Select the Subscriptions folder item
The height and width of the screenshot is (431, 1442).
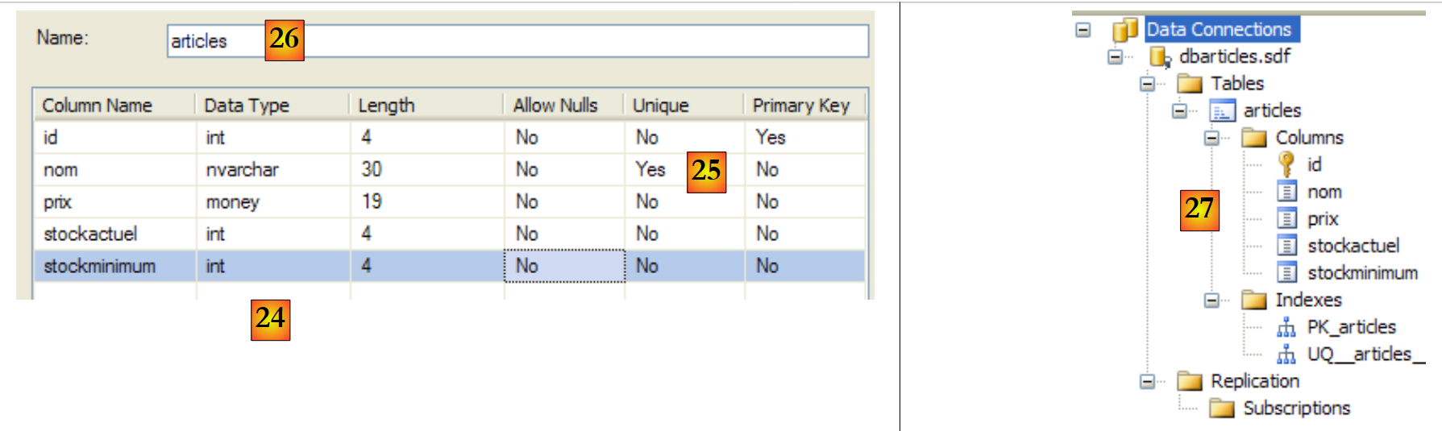[x=1296, y=408]
